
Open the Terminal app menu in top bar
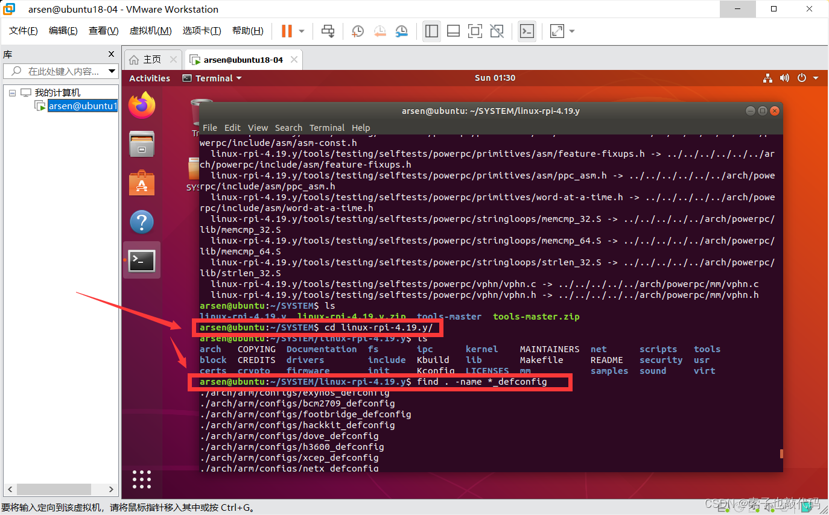[212, 78]
